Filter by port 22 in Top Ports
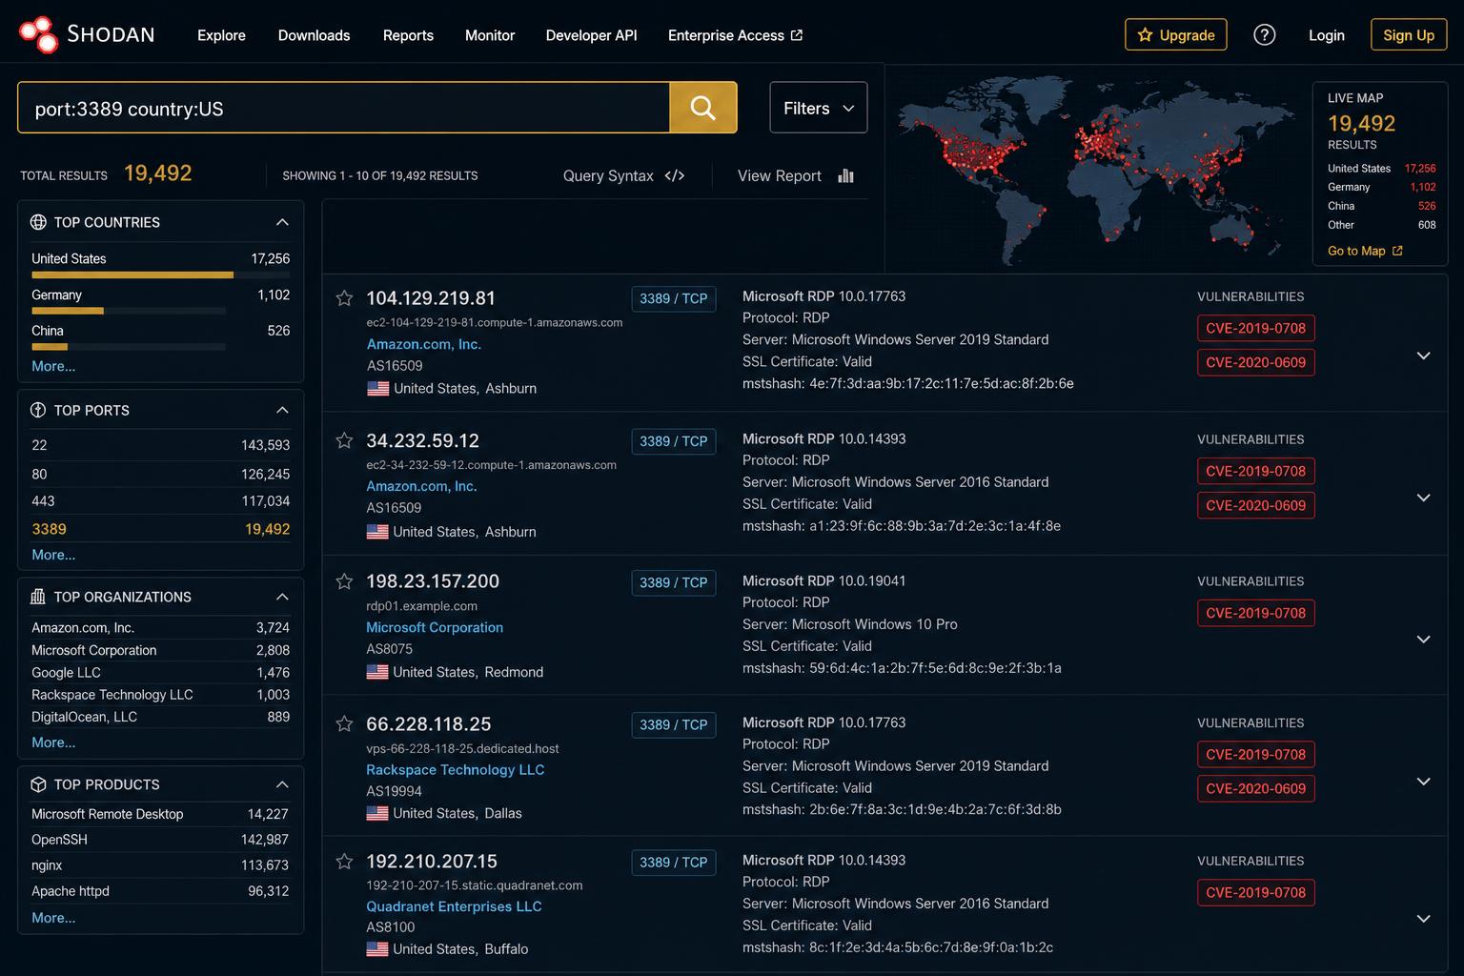1464x976 pixels. pos(160,445)
